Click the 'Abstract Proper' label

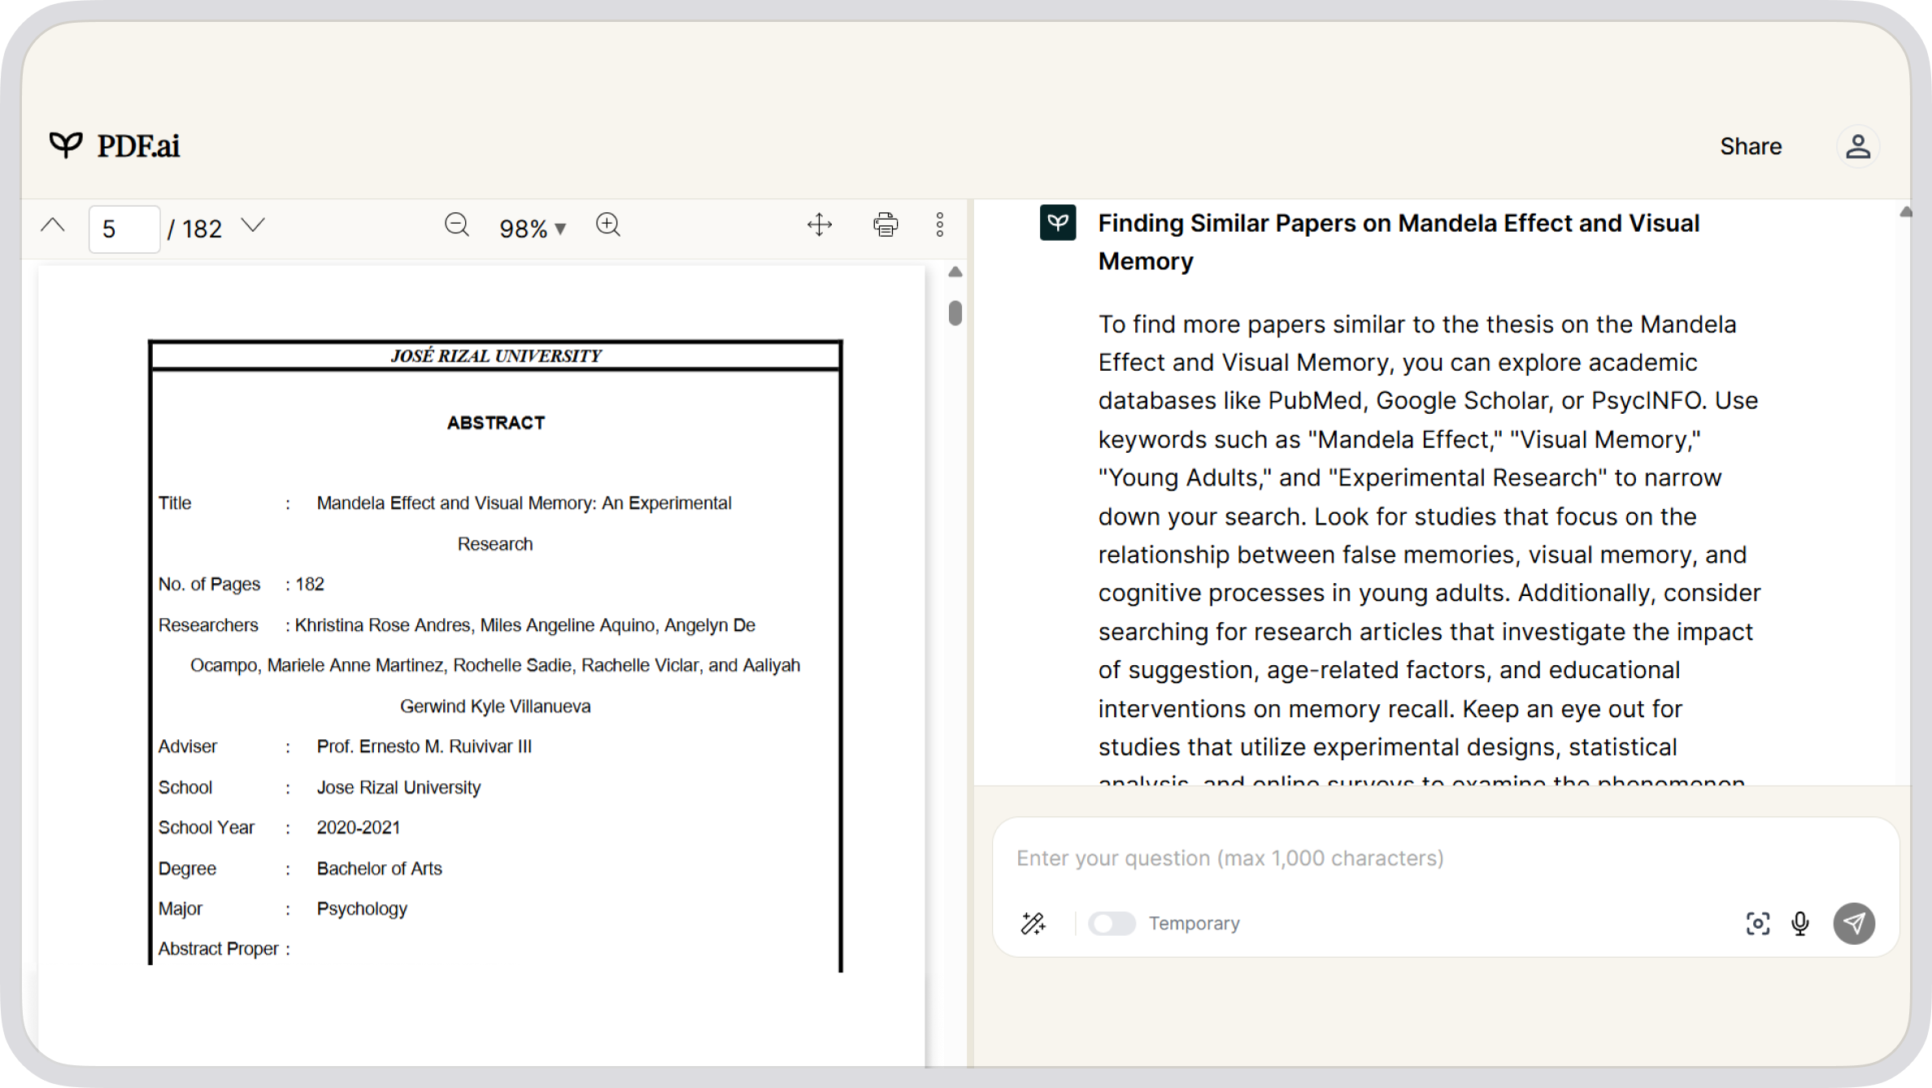(x=218, y=949)
